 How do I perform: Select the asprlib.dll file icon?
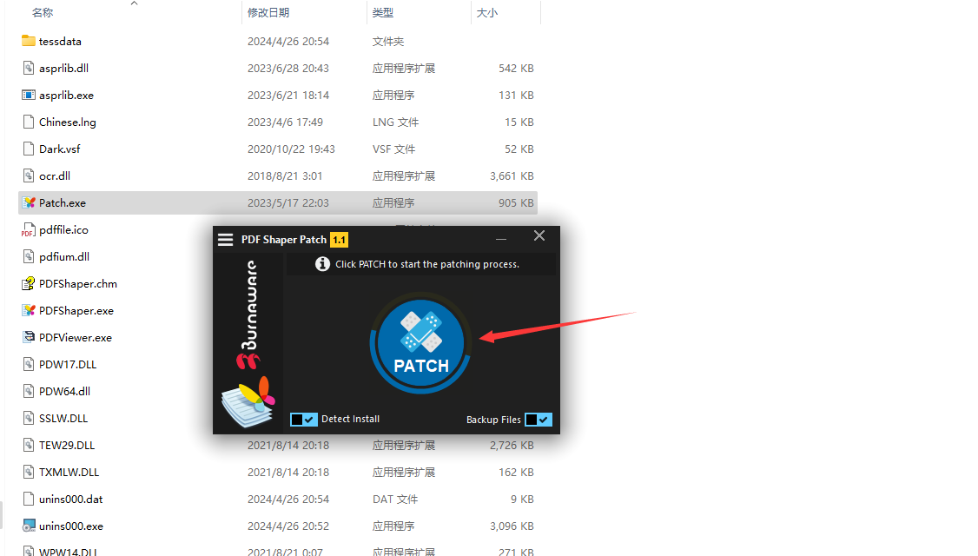point(28,68)
